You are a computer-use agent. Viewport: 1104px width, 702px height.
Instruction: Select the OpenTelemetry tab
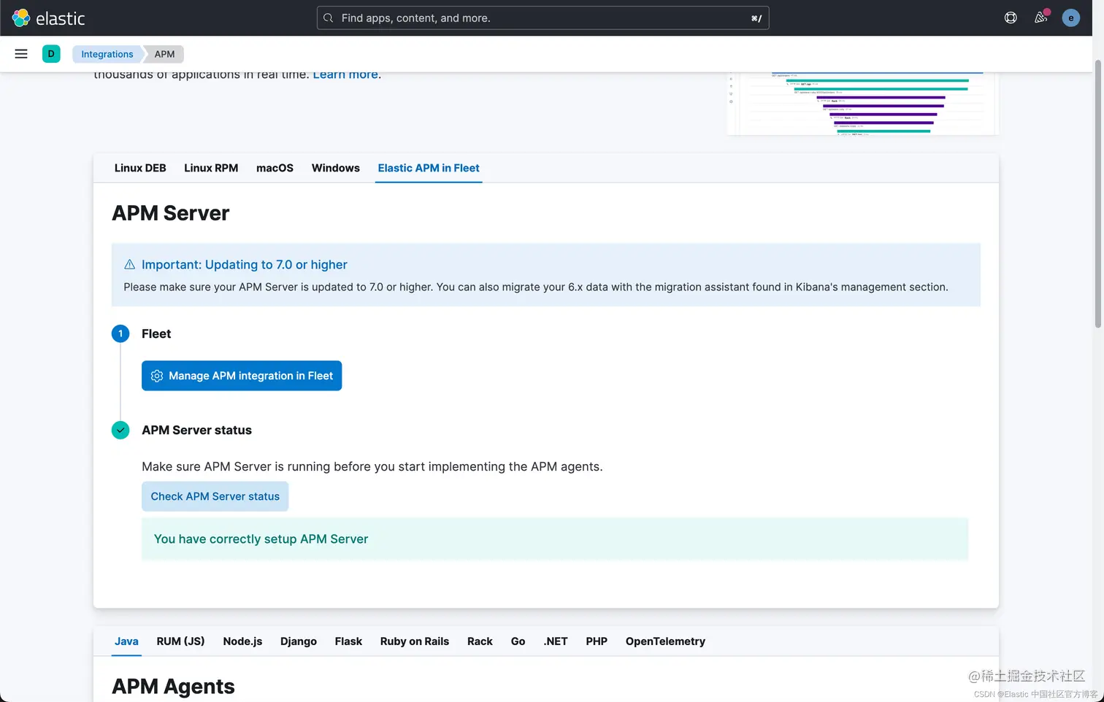coord(665,641)
